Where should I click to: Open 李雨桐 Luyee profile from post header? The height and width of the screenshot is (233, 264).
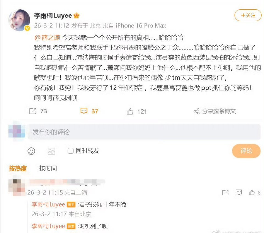click(53, 16)
